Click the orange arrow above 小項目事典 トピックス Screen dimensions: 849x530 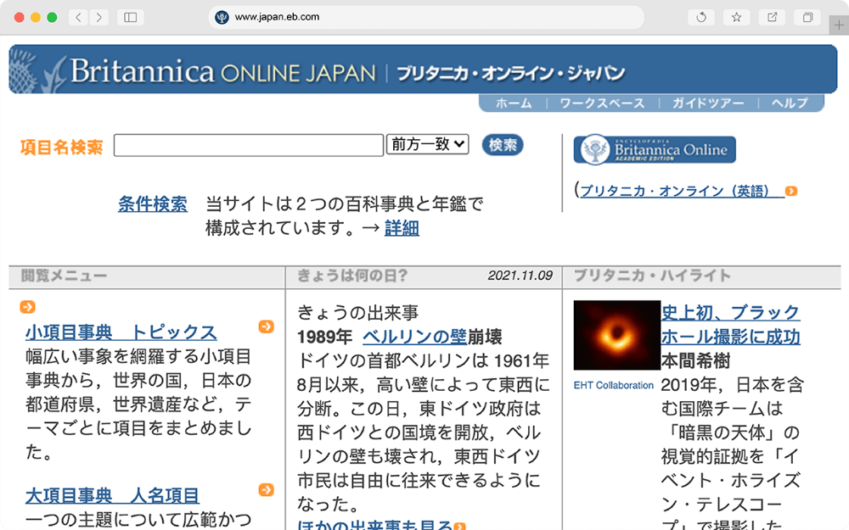(28, 307)
